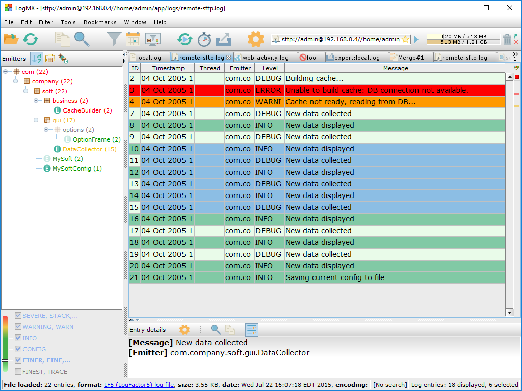Click the open file folder icon

[11, 39]
